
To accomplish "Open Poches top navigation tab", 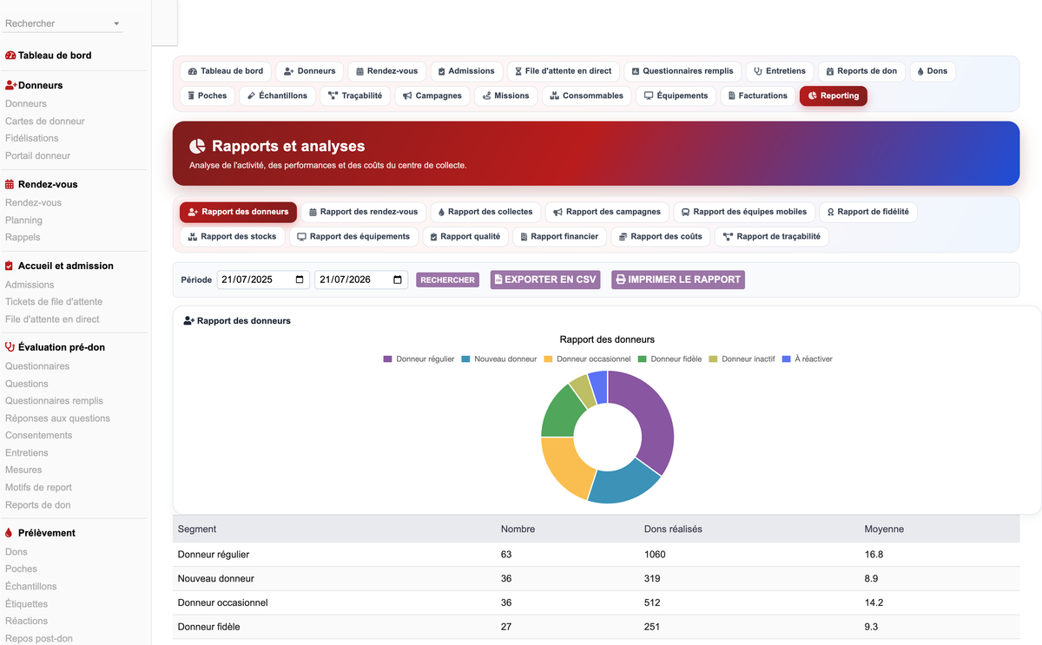I will pyautogui.click(x=207, y=95).
